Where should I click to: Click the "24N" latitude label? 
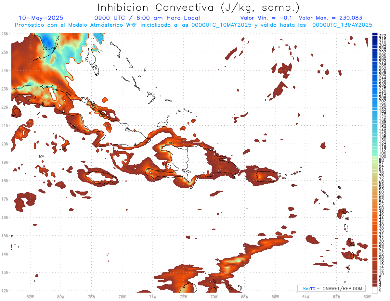click(5, 70)
